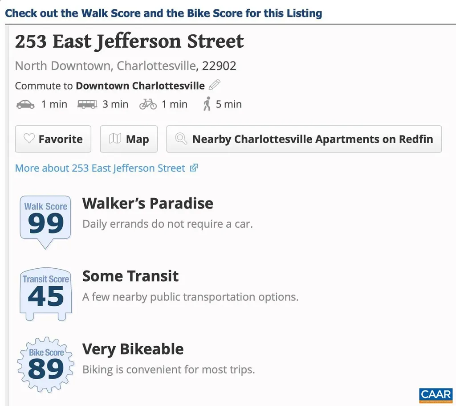The width and height of the screenshot is (456, 406).
Task: Open More about 253 East Jefferson Street link
Action: [x=100, y=168]
